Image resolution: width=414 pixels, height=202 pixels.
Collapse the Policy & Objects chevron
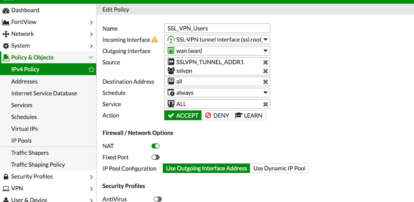[x=91, y=57]
